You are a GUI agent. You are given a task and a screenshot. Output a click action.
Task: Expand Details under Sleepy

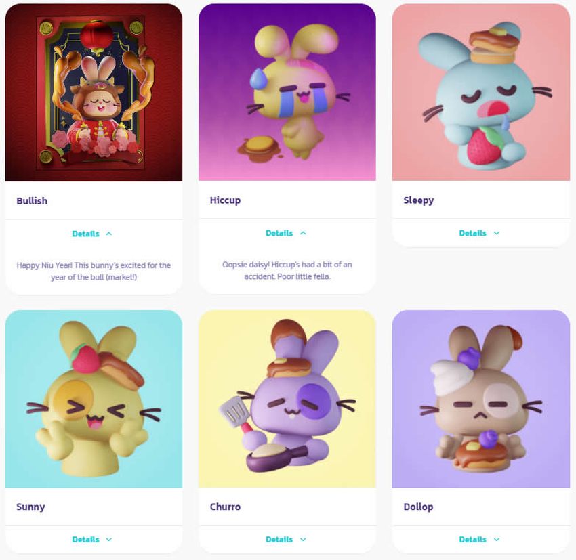pyautogui.click(x=472, y=233)
